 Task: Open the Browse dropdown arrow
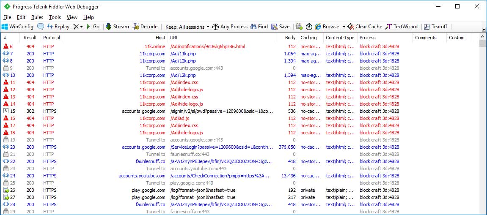[x=344, y=27]
